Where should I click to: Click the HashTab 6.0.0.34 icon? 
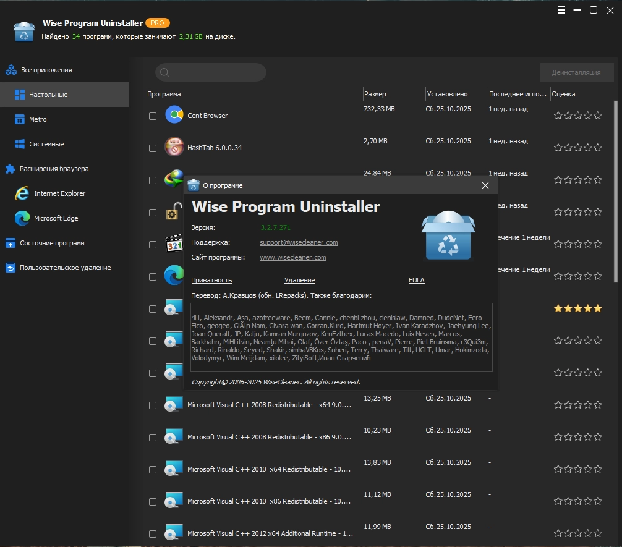(x=174, y=148)
